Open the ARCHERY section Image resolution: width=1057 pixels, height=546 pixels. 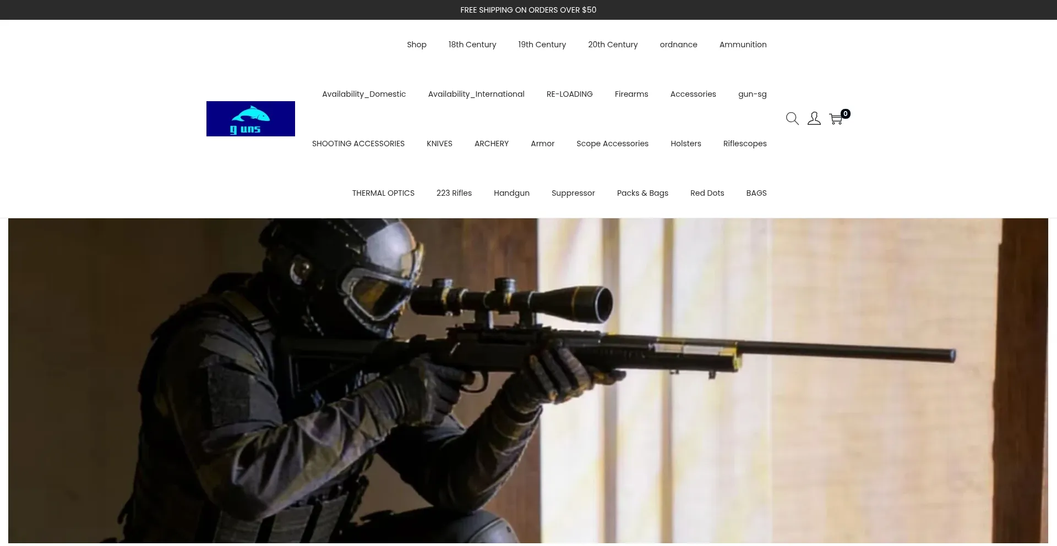click(492, 144)
